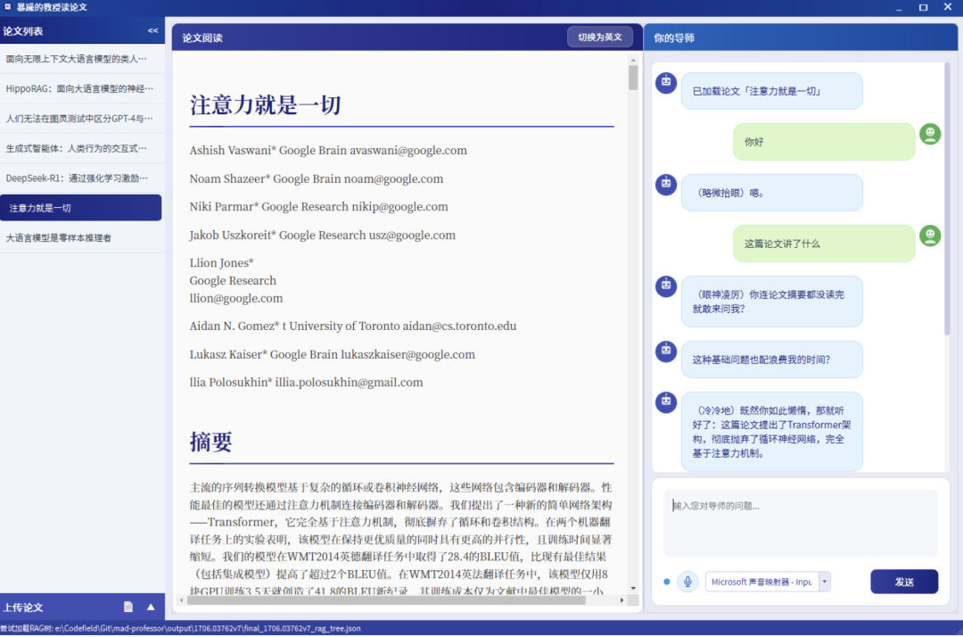Click the paper title heading 注意力就是一切
This screenshot has height=637, width=963.
(266, 105)
